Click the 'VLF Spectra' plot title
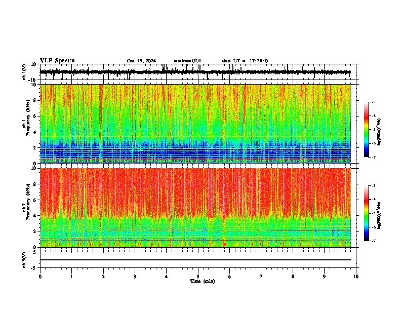 [57, 61]
